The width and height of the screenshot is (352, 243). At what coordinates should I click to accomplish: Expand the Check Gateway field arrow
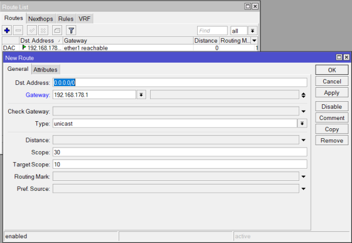pyautogui.click(x=303, y=111)
